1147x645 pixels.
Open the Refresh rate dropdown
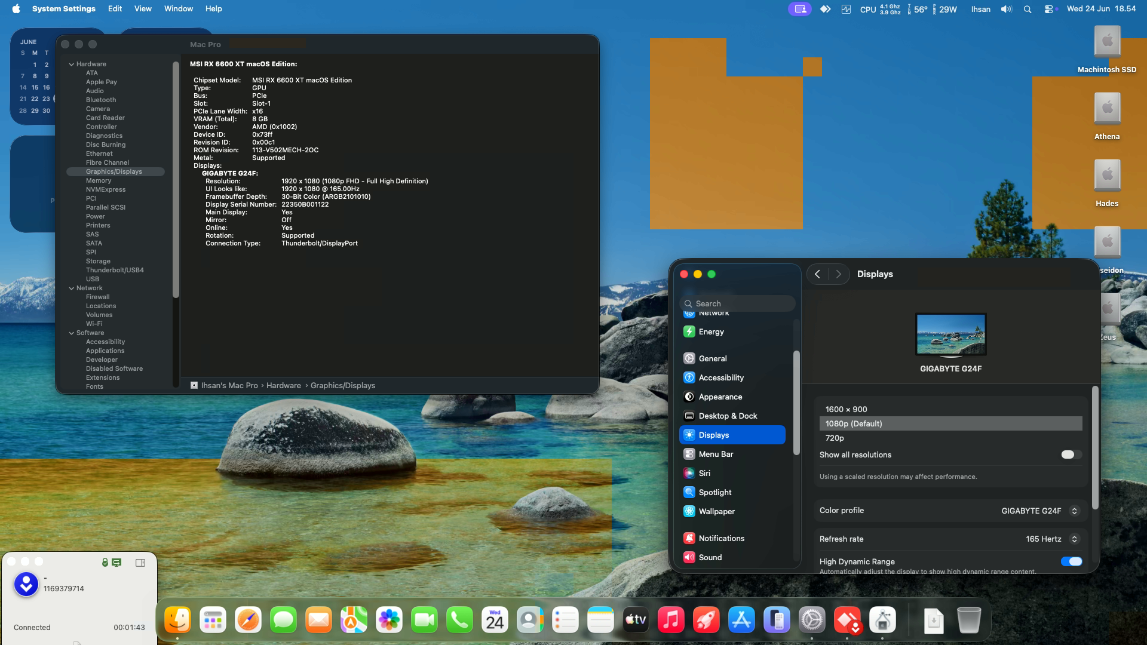tap(1052, 539)
